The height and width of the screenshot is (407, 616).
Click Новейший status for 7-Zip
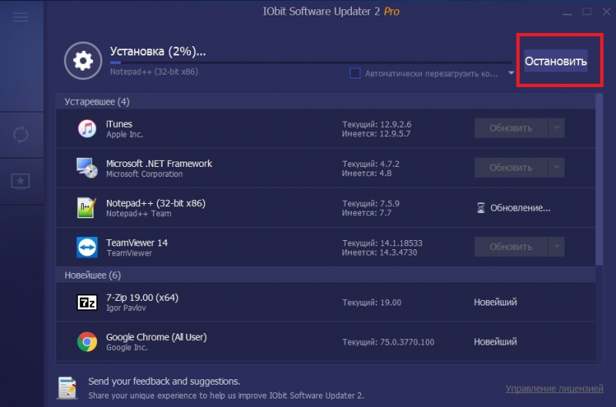[495, 302]
